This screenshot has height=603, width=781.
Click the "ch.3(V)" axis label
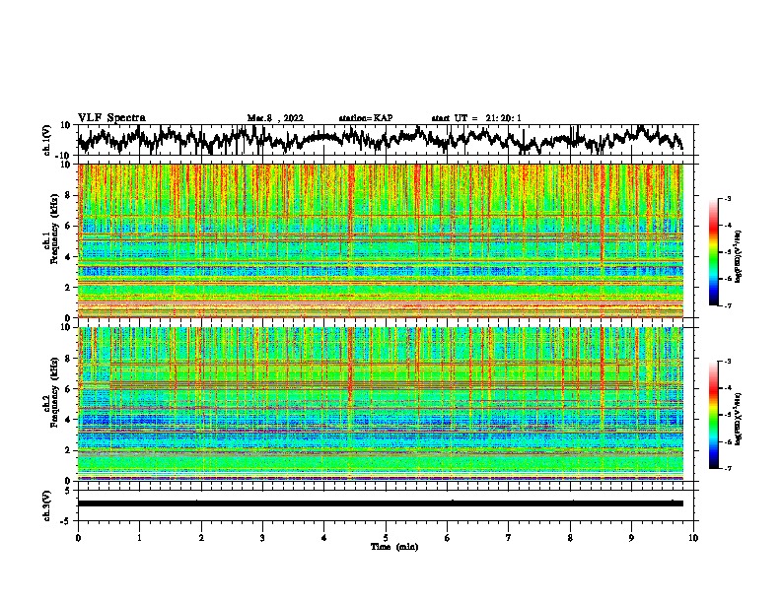tap(46, 506)
